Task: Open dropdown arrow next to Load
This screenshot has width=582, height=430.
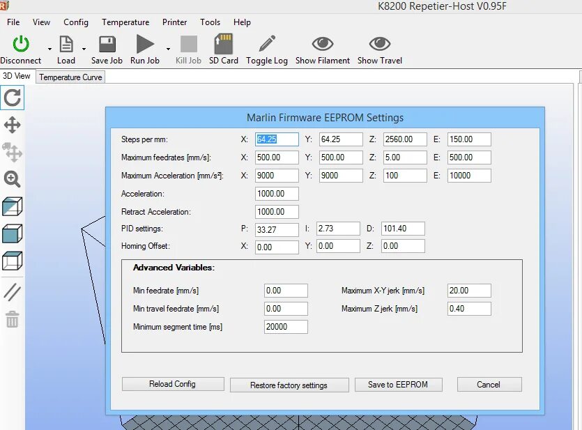Action: 84,49
